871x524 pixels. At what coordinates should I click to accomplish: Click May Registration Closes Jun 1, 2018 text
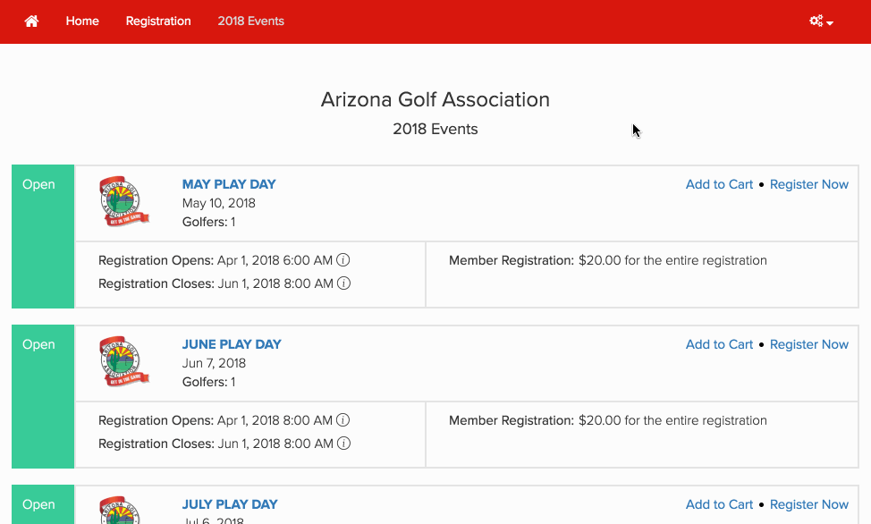point(216,284)
